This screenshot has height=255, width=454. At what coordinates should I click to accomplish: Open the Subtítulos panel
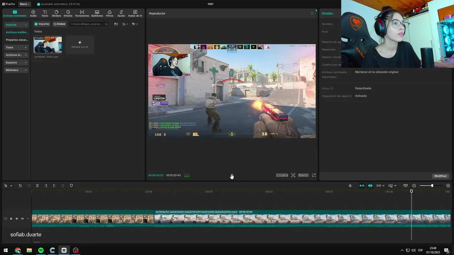point(97,13)
